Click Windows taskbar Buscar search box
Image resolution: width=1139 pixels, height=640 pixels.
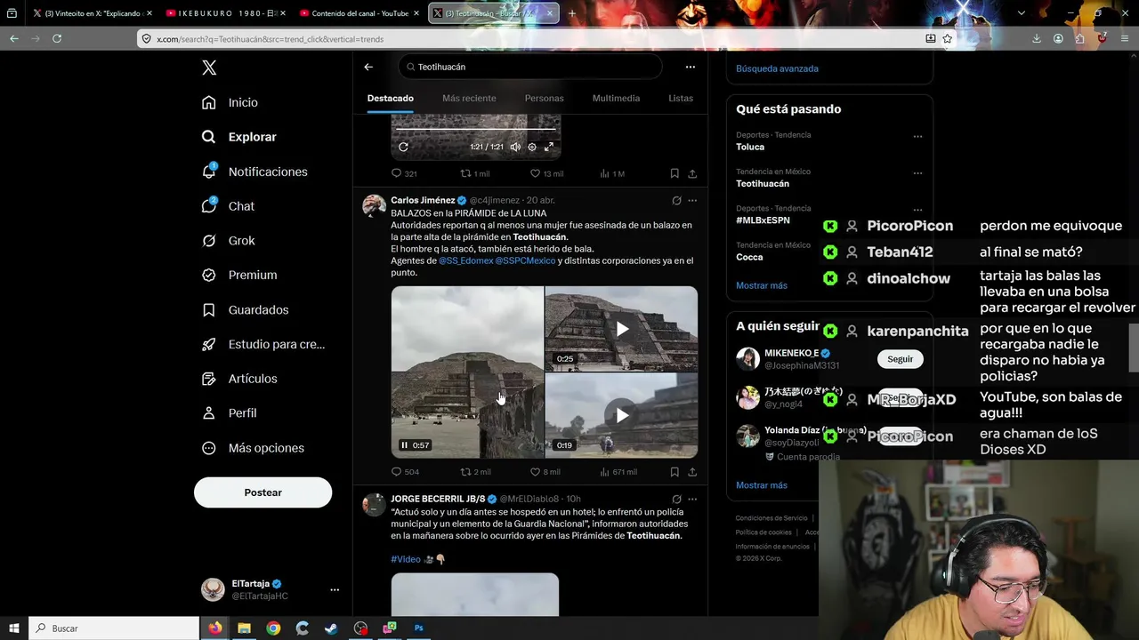(115, 628)
